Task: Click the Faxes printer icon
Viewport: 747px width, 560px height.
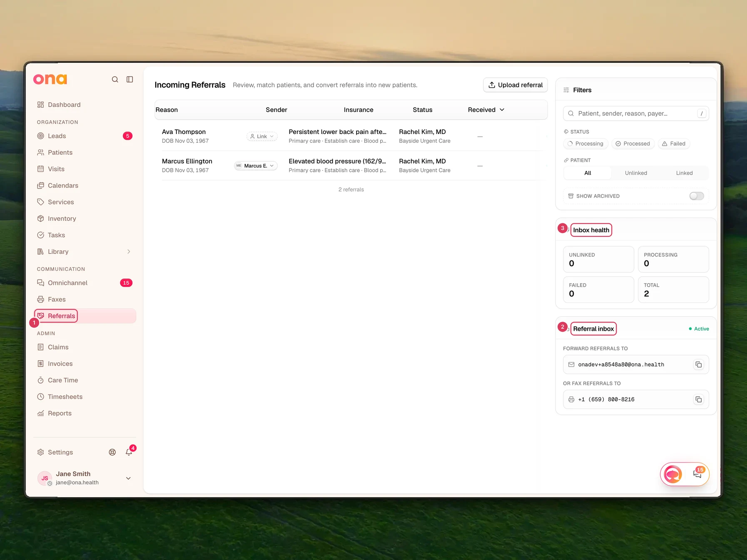Action: [x=40, y=300]
